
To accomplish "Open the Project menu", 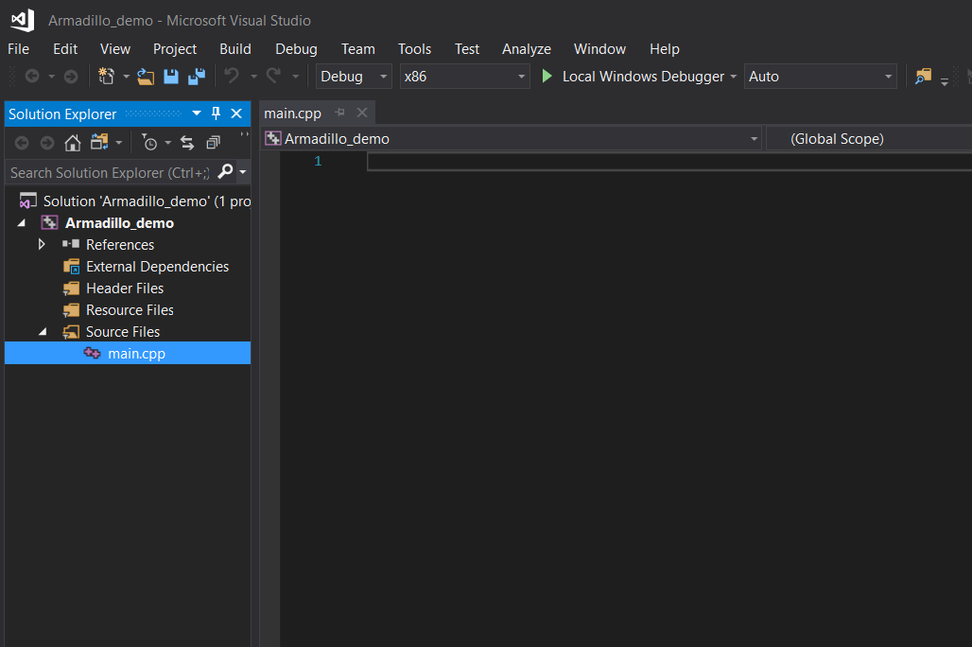I will (x=175, y=49).
